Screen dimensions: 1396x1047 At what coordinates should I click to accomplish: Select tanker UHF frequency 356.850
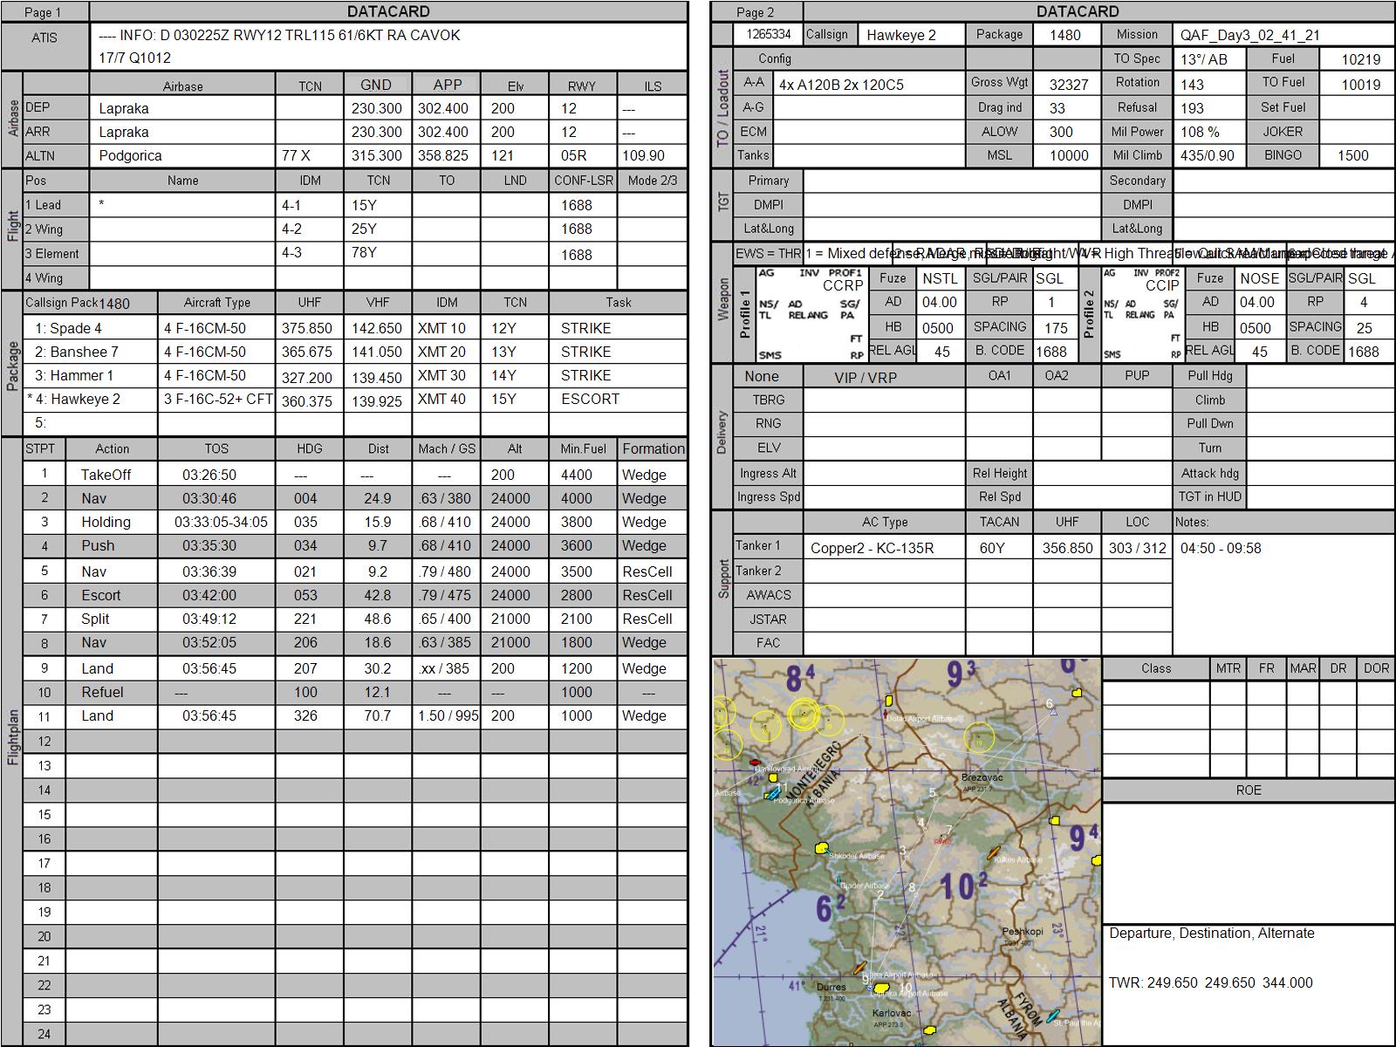tap(1067, 548)
